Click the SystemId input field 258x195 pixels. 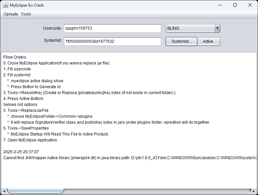point(113,41)
